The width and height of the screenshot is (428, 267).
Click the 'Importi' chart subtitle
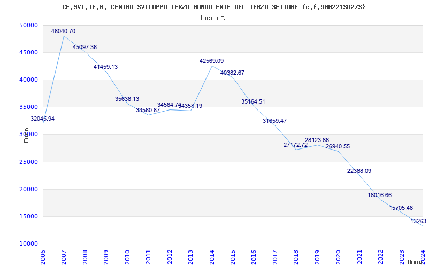tap(214, 18)
